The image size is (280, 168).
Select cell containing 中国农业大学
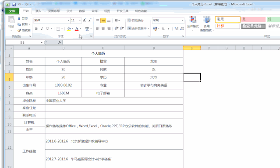pyautogui.click(x=114, y=101)
